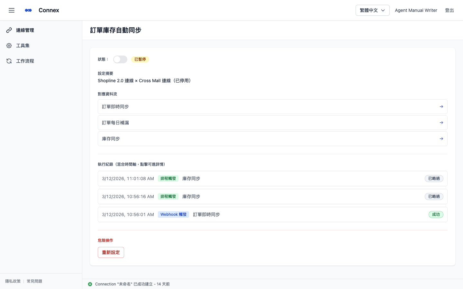The image size is (463, 289).
Task: Open the 10:56:01 AM execution record
Action: (273, 215)
